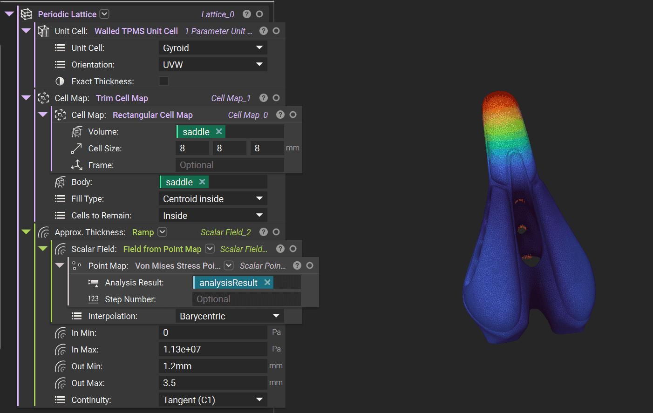This screenshot has width=653, height=413.
Task: Open help for Field from Point Map
Action: [280, 249]
